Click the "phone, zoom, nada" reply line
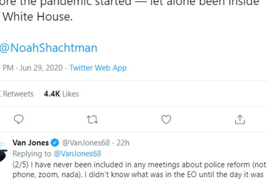The image size is (268, 179). tap(134, 175)
